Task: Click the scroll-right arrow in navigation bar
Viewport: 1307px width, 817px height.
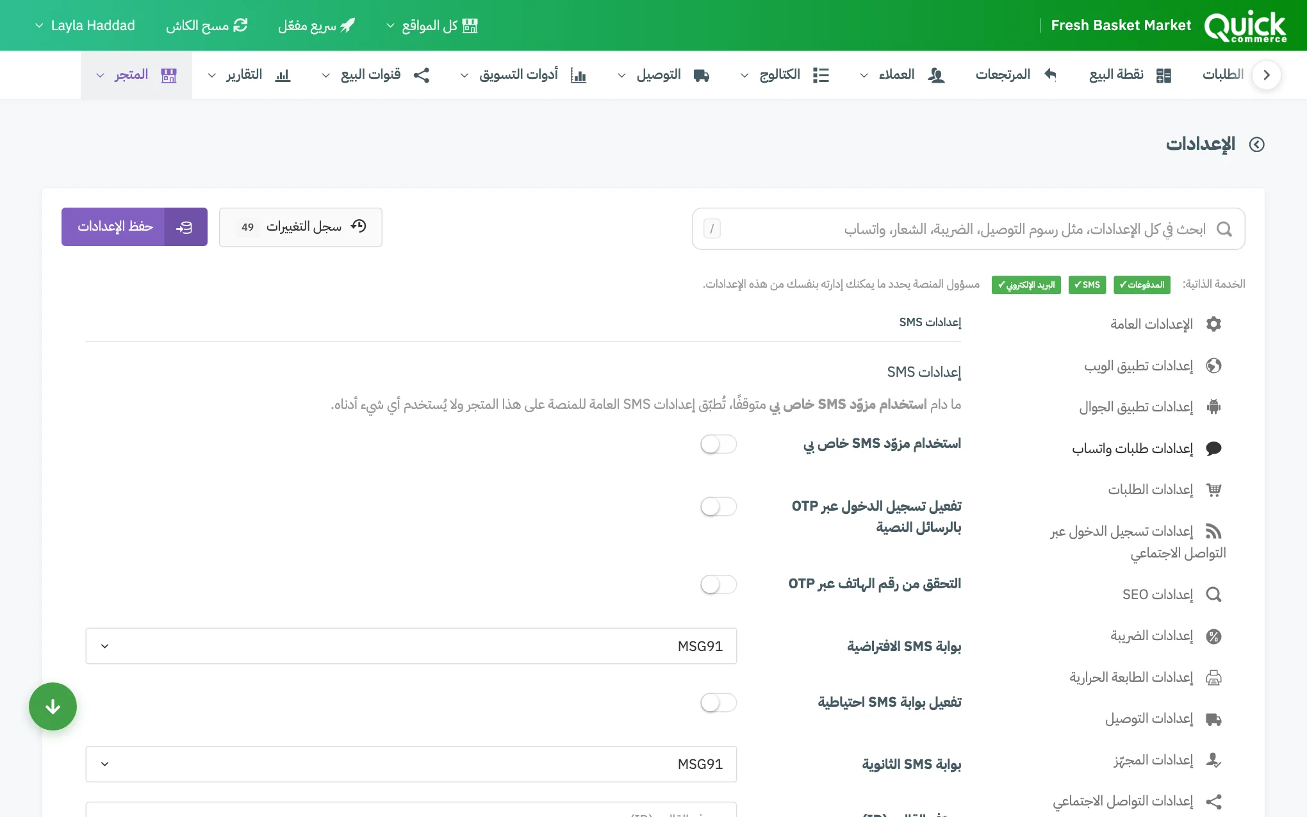Action: pos(1266,75)
